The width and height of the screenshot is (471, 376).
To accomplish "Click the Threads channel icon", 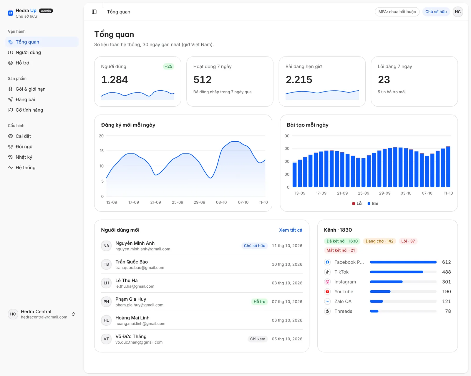I will pyautogui.click(x=327, y=311).
